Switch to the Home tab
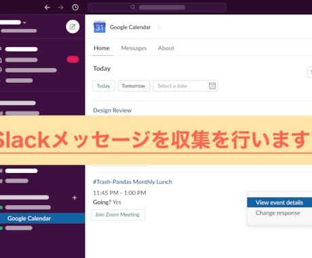The height and width of the screenshot is (258, 312). [x=102, y=48]
